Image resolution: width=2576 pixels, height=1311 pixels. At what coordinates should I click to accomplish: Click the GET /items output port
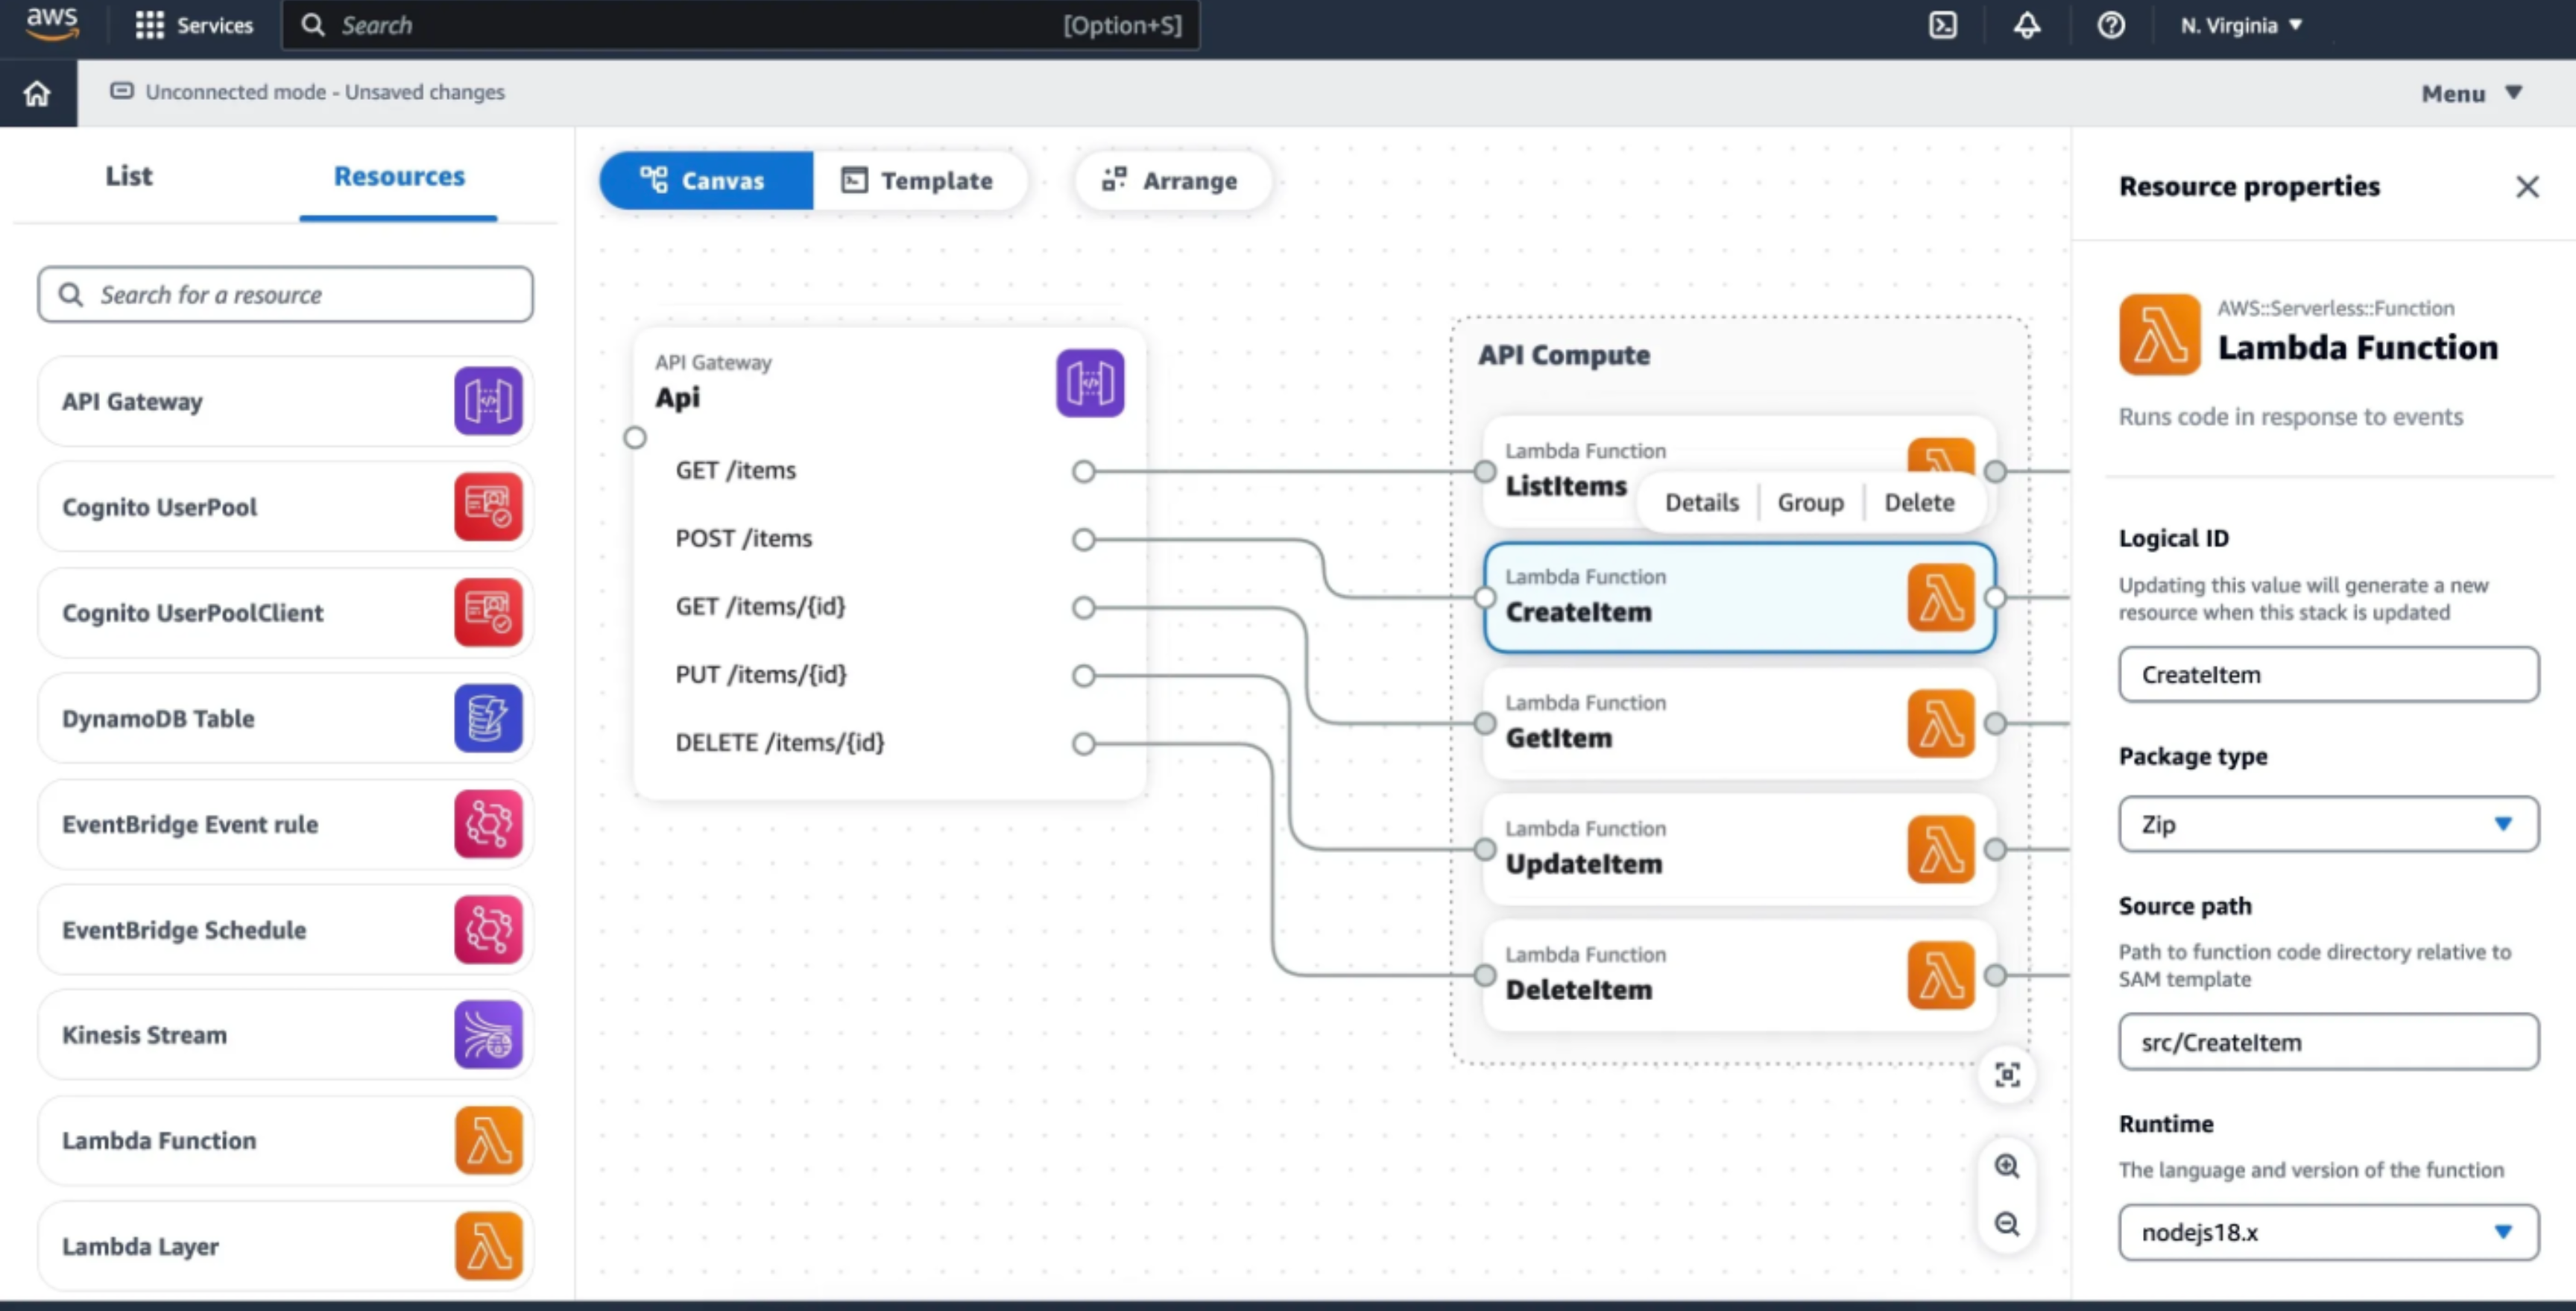[x=1083, y=471]
